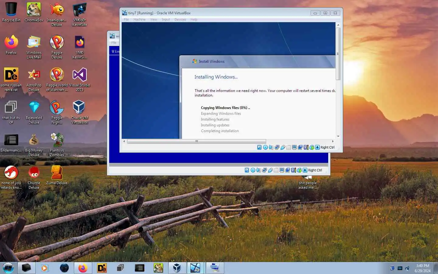Image resolution: width=438 pixels, height=274 pixels.
Task: Select Visual Studio 2015 desktop icon
Action: pyautogui.click(x=80, y=80)
